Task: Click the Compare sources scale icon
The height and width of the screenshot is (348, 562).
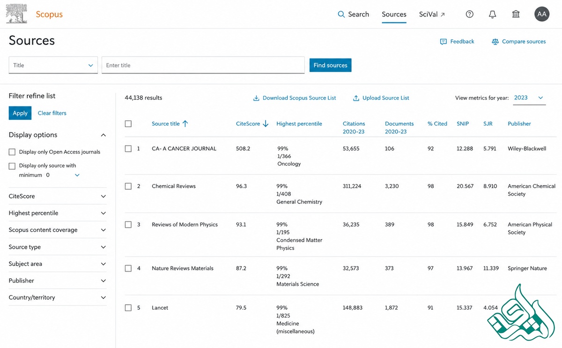Action: point(495,42)
